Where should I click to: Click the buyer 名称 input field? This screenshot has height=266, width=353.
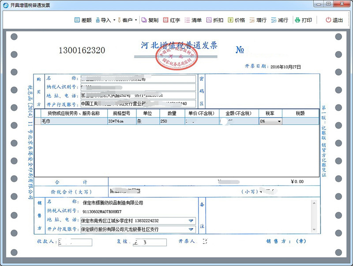pos(138,79)
